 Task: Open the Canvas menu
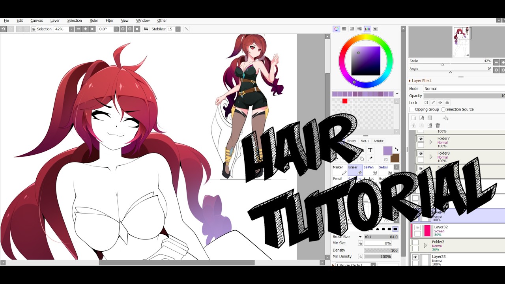37,21
